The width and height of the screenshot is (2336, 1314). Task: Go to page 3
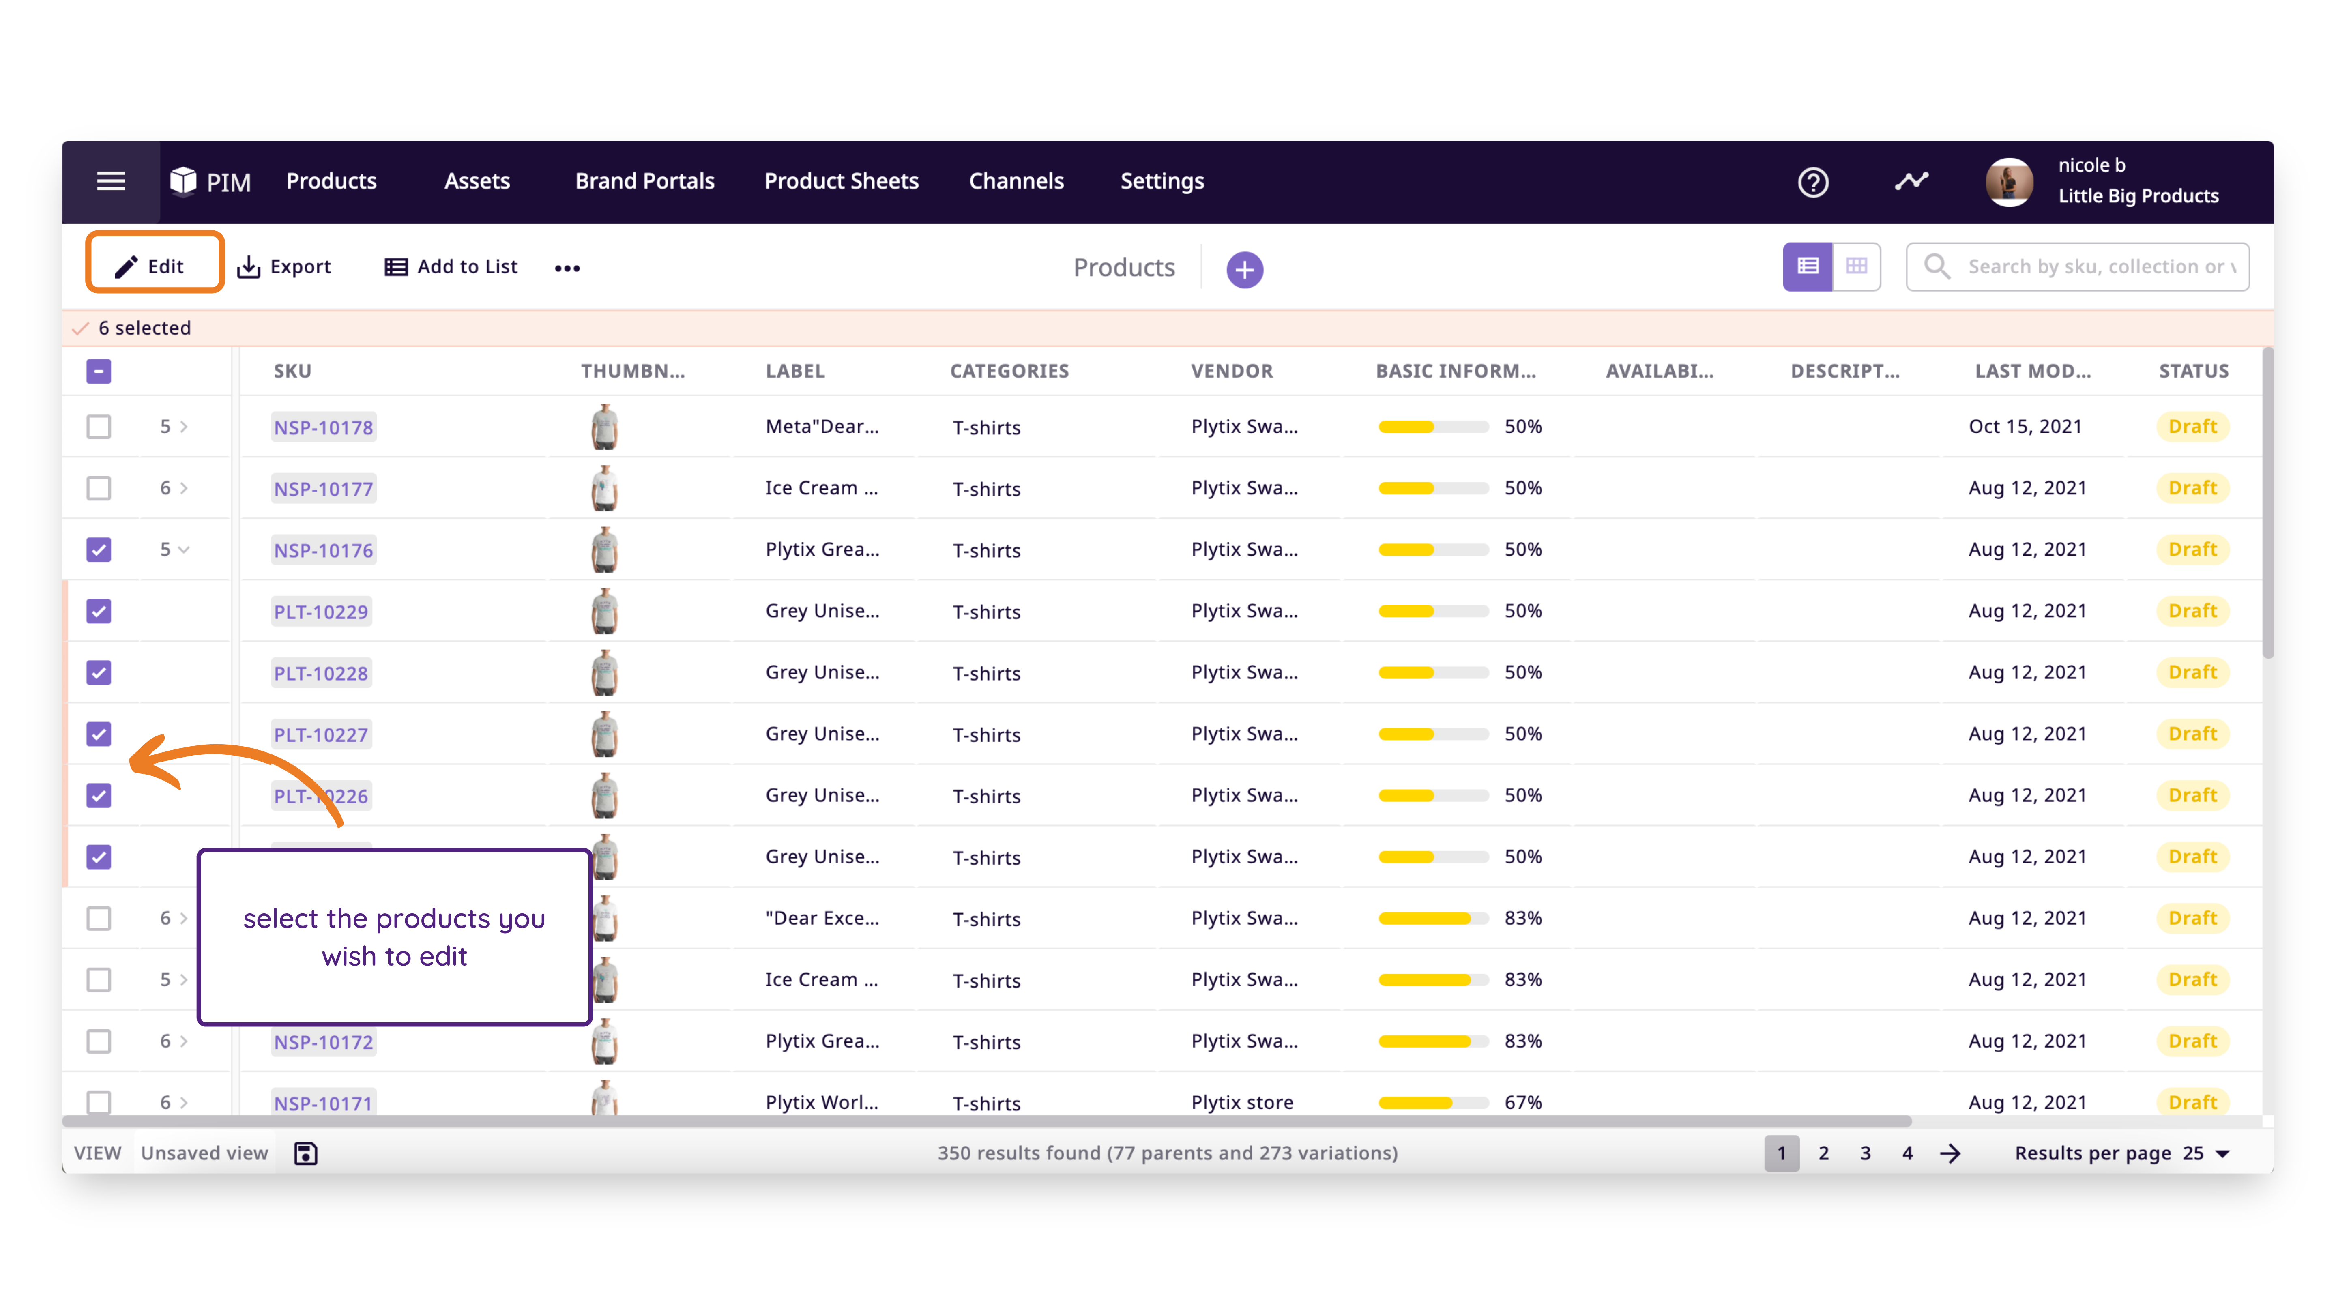1866,1153
